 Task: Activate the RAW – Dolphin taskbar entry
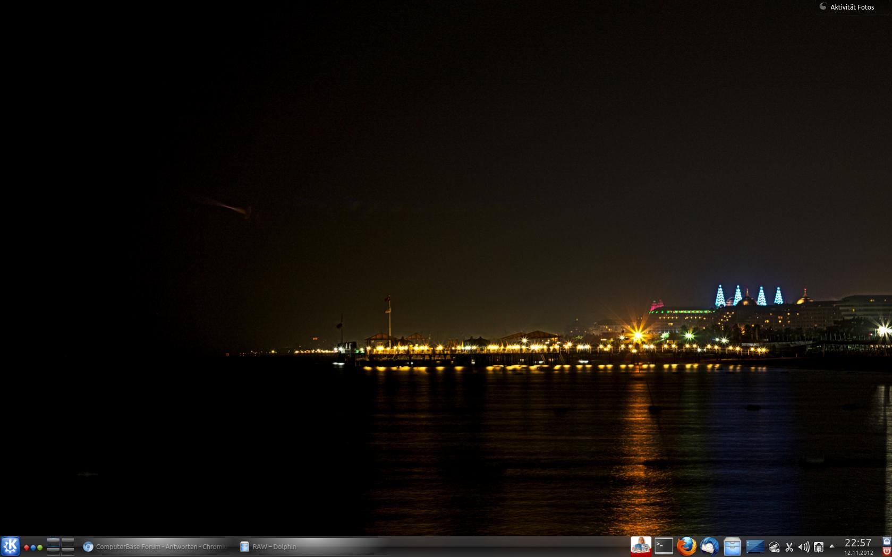313,546
